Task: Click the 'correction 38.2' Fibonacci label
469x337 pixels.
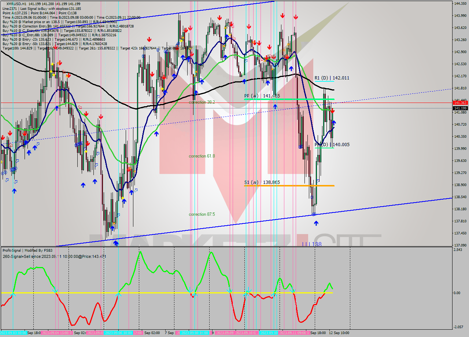Action: pos(202,102)
